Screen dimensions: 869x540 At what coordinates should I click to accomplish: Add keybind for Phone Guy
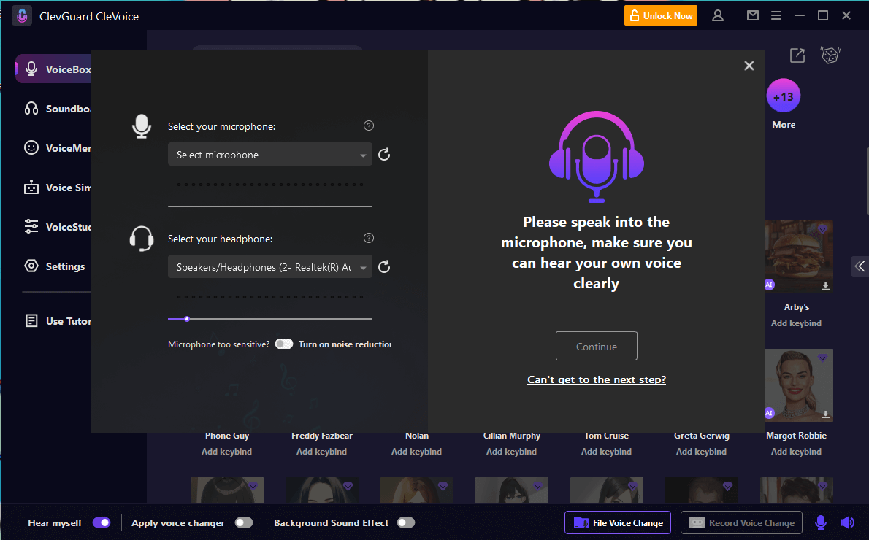[226, 452]
